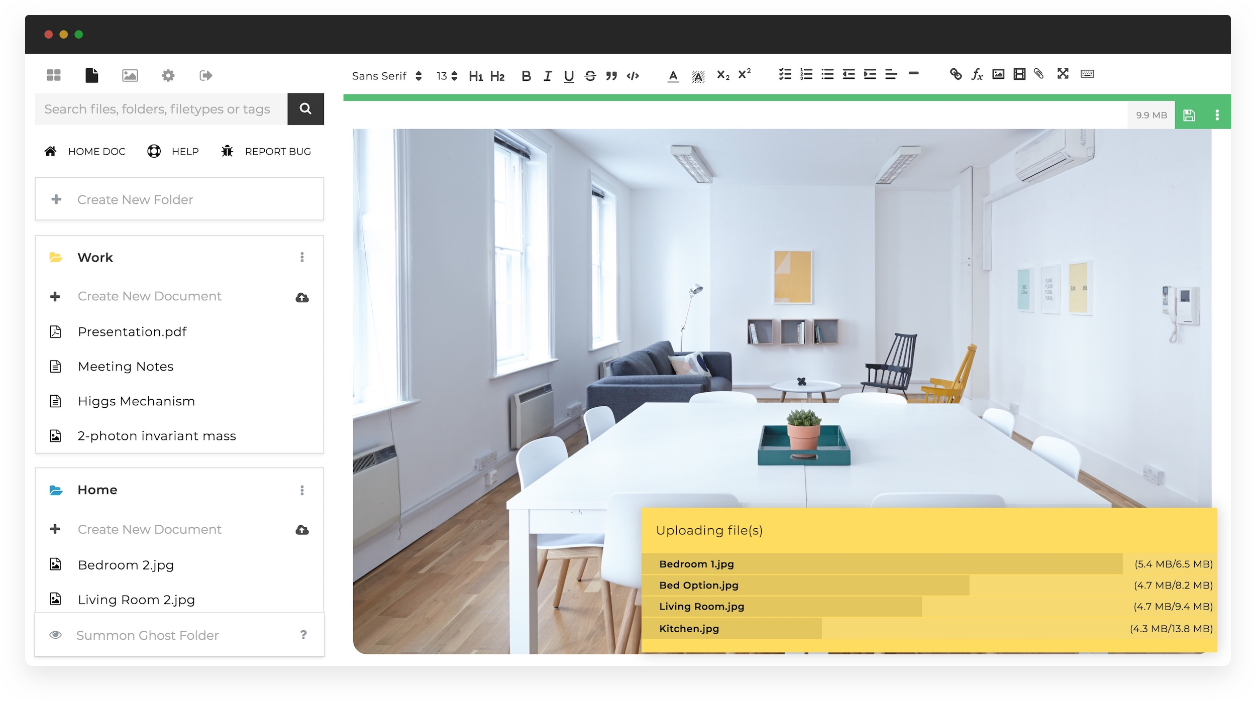
Task: Click the insert image icon in editor toolbar
Action: (x=998, y=74)
